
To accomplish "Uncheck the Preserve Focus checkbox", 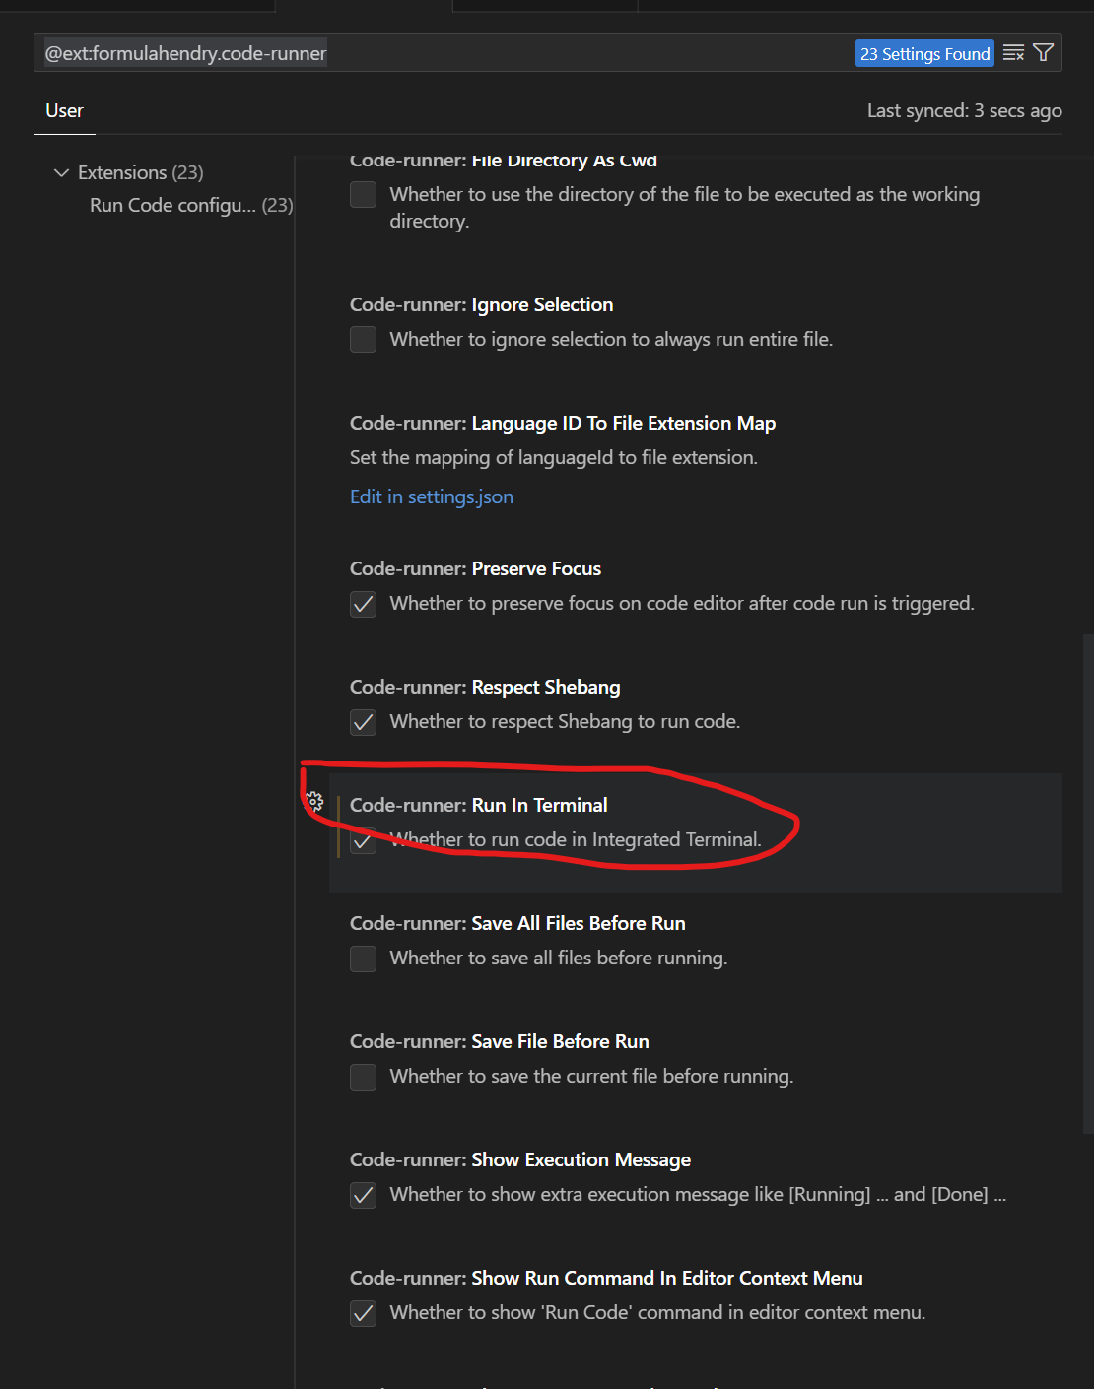I will coord(364,604).
